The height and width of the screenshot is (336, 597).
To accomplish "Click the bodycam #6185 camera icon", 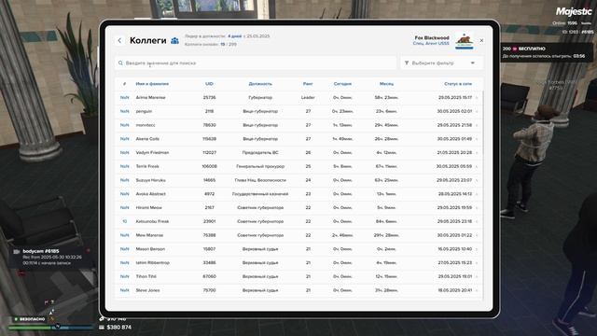I will (17, 251).
